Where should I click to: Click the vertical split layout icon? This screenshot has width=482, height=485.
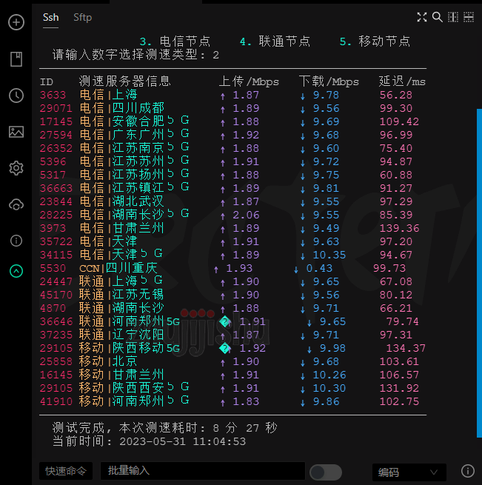pyautogui.click(x=453, y=17)
